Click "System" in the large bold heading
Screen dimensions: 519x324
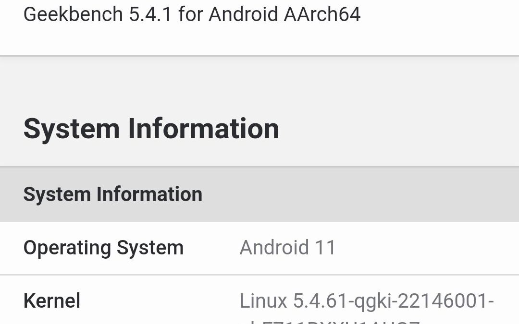[71, 129]
